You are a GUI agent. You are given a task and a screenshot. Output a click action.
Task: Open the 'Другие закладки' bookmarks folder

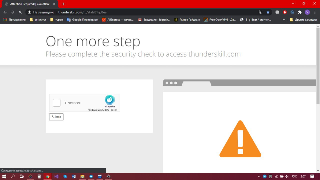tap(303, 20)
